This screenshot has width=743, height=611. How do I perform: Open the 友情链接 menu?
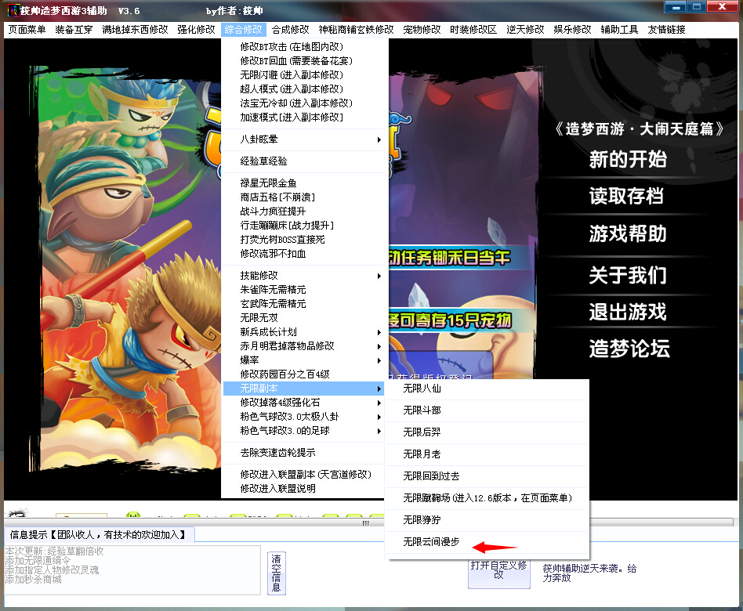(666, 29)
